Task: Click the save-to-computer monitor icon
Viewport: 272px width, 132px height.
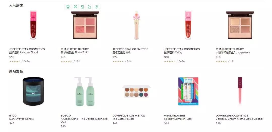Action: [x=82, y=7]
